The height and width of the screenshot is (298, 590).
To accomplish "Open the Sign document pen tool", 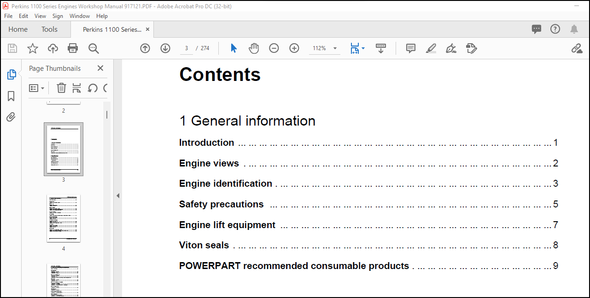I will (x=451, y=48).
